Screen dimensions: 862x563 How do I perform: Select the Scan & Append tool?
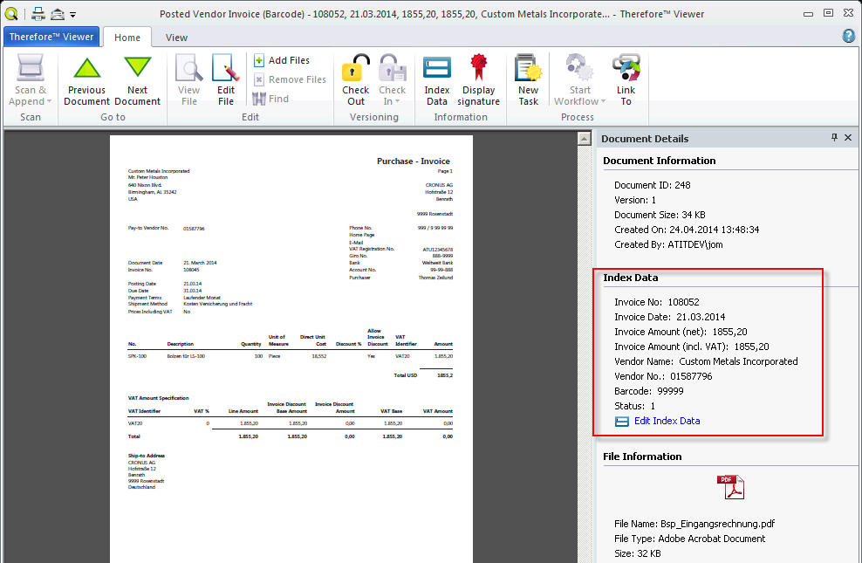tap(30, 77)
